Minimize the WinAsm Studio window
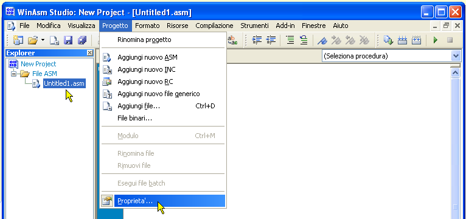This screenshot has width=466, height=219. [427, 12]
